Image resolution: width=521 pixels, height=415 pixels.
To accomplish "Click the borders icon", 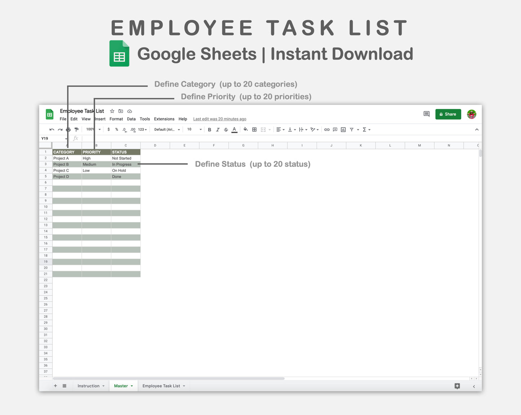I will coord(254,129).
